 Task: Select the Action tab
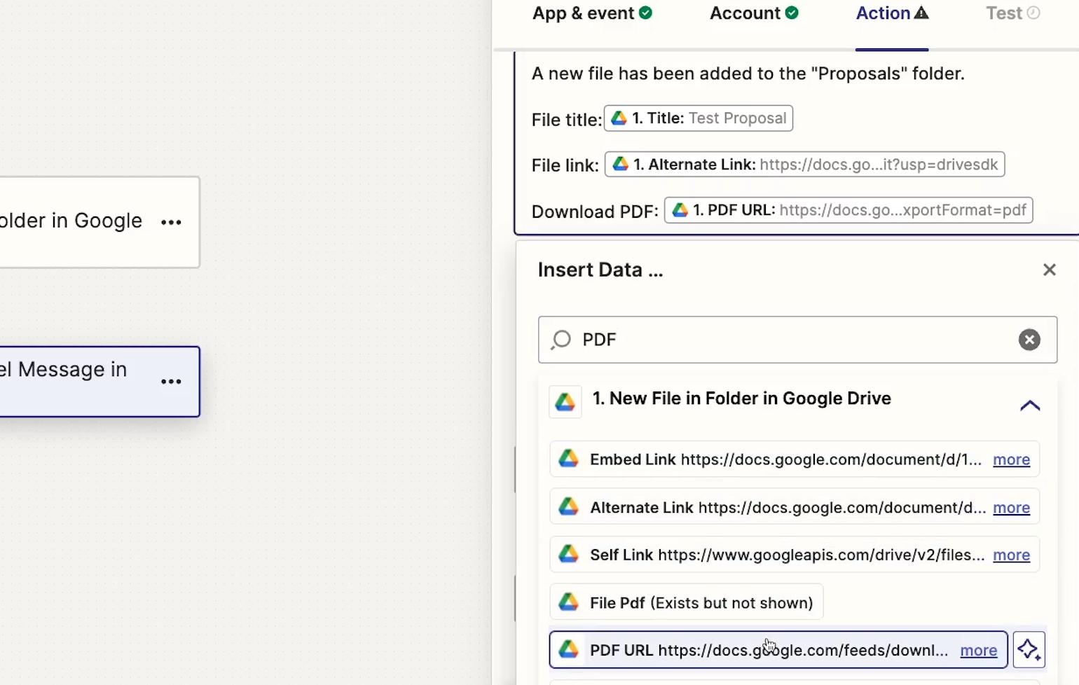(892, 13)
